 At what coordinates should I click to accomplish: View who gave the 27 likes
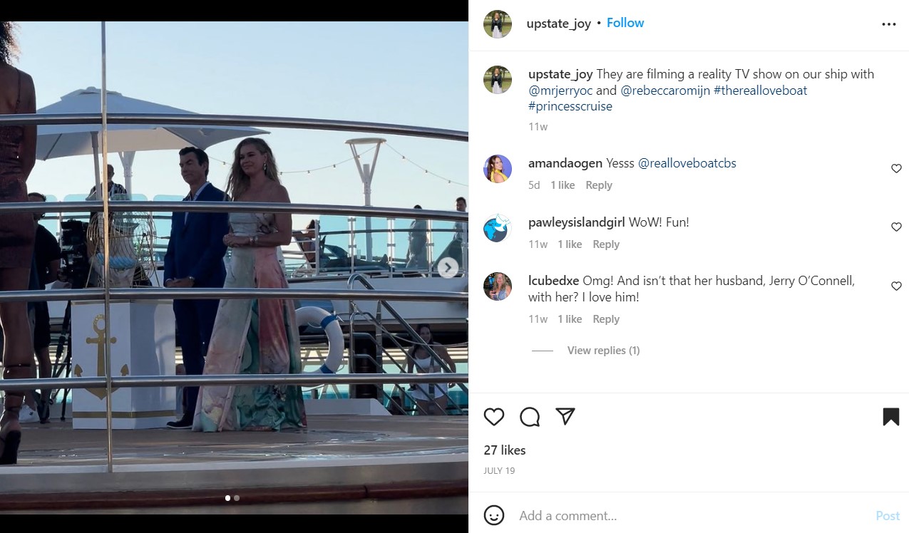[504, 450]
